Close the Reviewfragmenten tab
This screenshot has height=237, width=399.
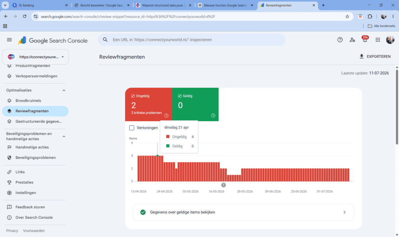[314, 5]
